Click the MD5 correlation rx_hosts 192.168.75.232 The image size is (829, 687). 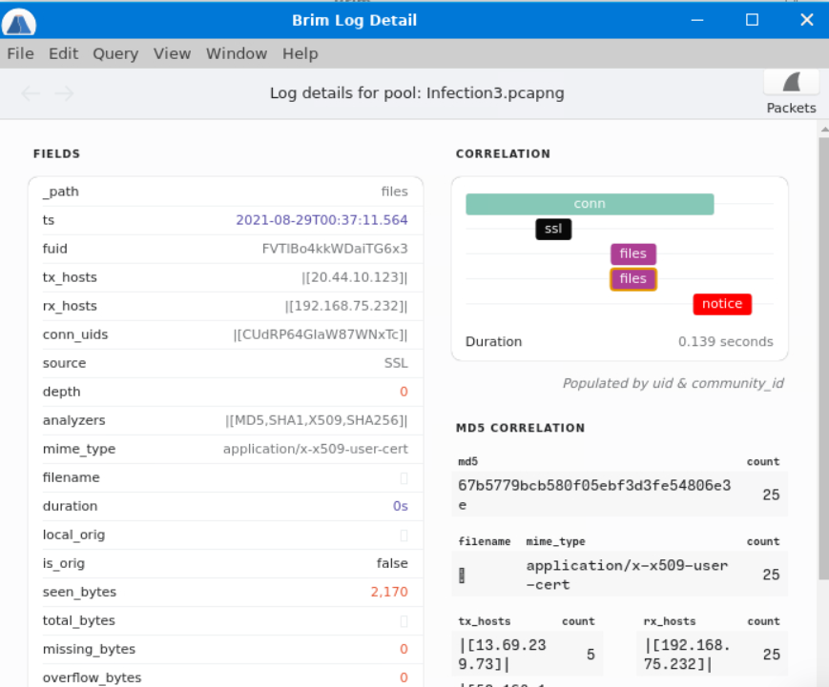687,655
